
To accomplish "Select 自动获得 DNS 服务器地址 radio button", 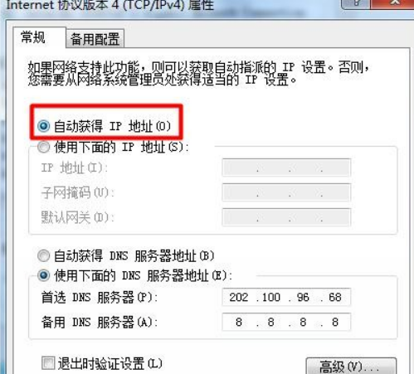I will click(x=44, y=255).
